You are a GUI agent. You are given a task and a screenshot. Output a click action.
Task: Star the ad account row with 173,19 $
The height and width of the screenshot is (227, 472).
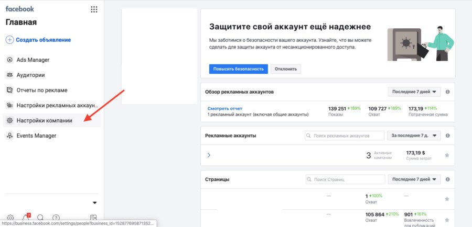447,155
